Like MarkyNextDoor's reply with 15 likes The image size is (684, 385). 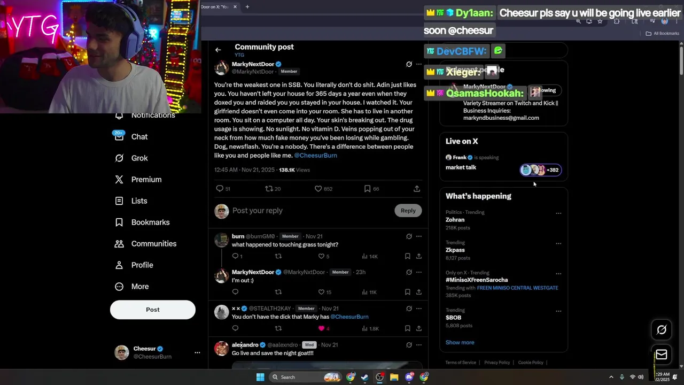321,292
